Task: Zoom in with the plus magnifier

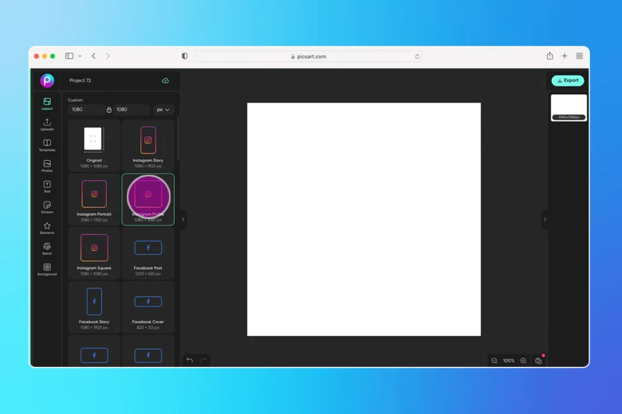Action: (x=523, y=361)
